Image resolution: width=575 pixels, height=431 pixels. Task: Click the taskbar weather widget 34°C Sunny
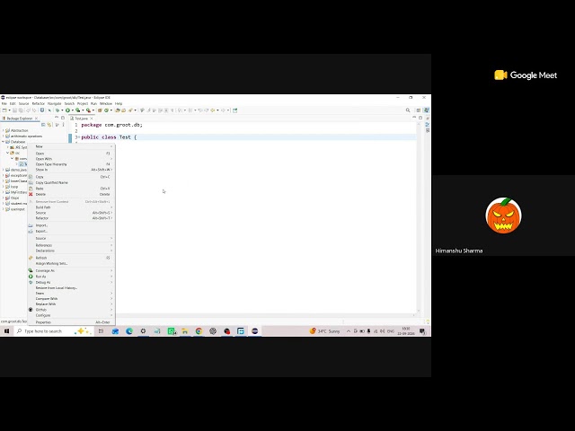click(325, 331)
